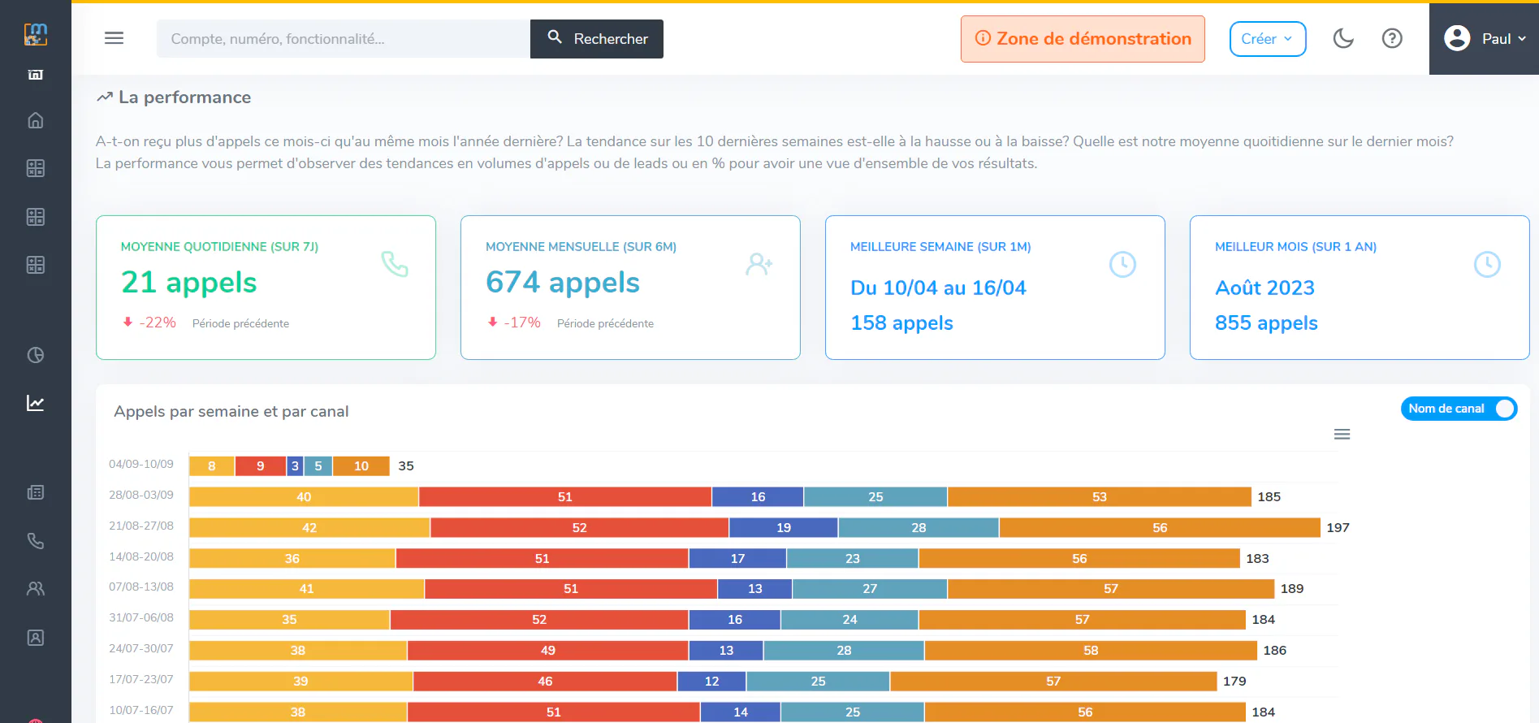Open the store icon in sidebar
This screenshot has width=1539, height=723.
(x=36, y=75)
